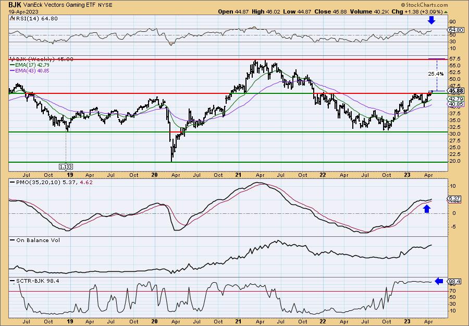
Task: Click the RSI(14) 64.80 indicator legend
Action: 36,19
